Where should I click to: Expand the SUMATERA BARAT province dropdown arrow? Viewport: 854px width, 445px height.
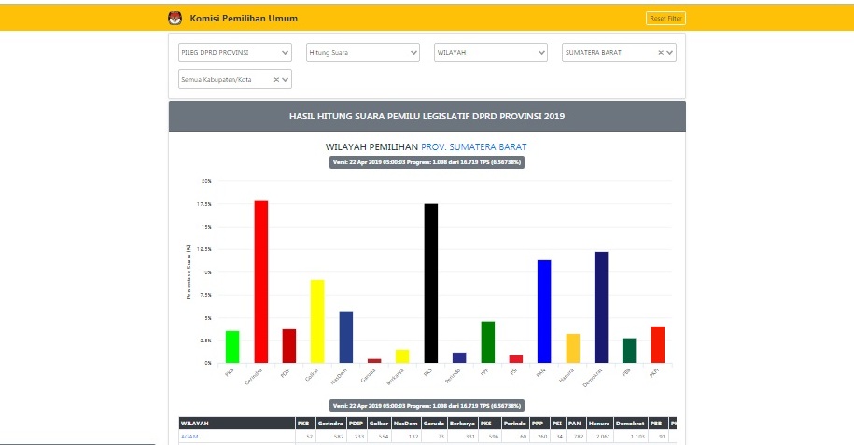[x=669, y=53]
